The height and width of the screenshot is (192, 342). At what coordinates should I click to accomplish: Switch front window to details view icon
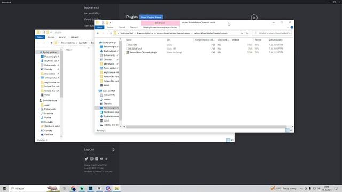(x=287, y=130)
